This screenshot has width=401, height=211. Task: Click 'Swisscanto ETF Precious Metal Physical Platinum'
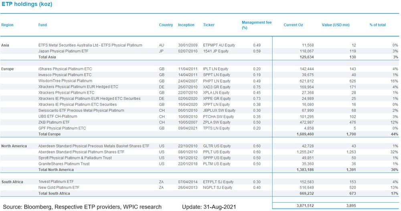click(81, 111)
